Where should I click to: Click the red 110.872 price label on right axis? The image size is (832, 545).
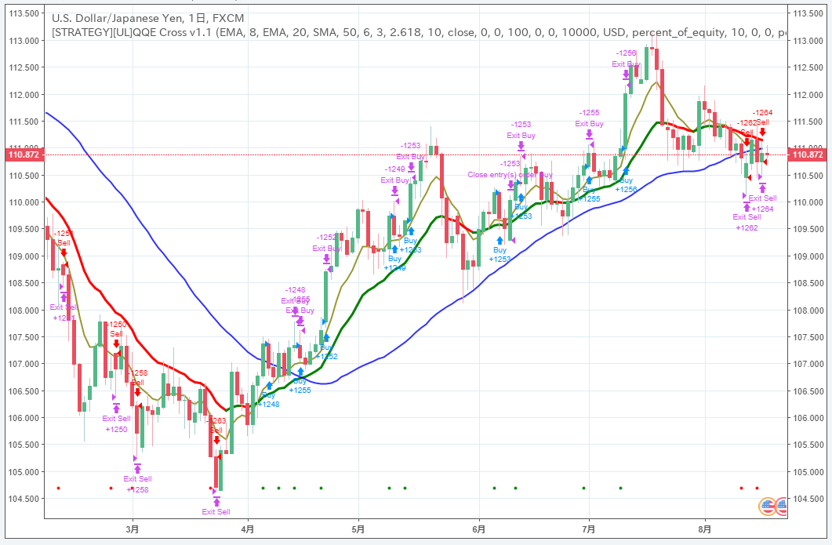(807, 154)
